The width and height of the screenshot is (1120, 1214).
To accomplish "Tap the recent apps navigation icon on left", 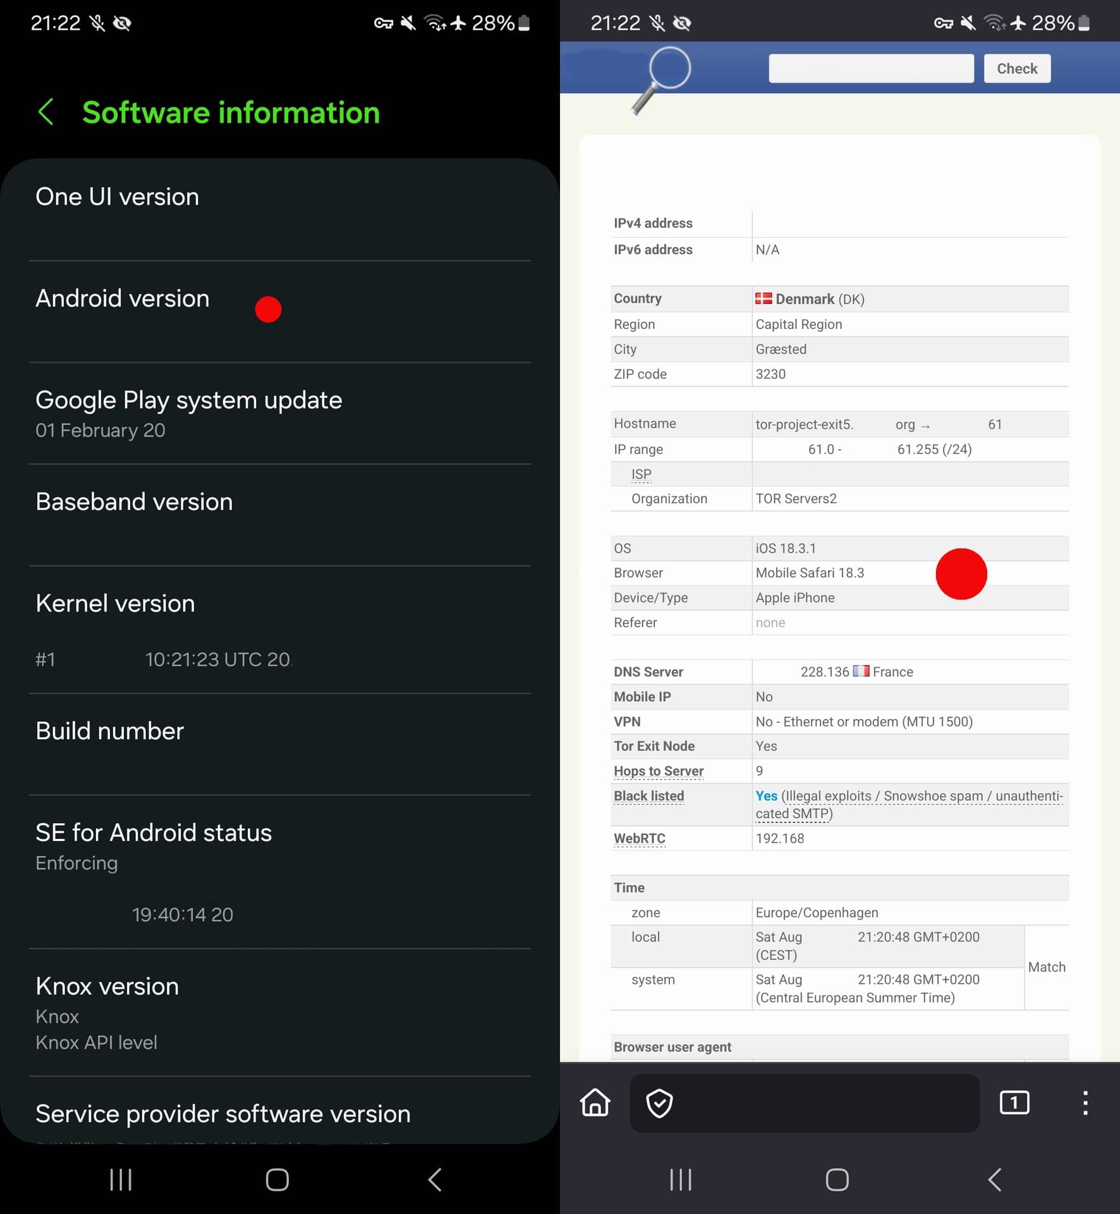I will coord(120,1180).
